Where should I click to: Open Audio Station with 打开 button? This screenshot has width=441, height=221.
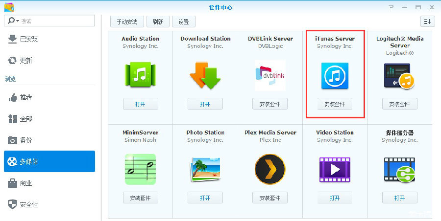[x=140, y=104]
